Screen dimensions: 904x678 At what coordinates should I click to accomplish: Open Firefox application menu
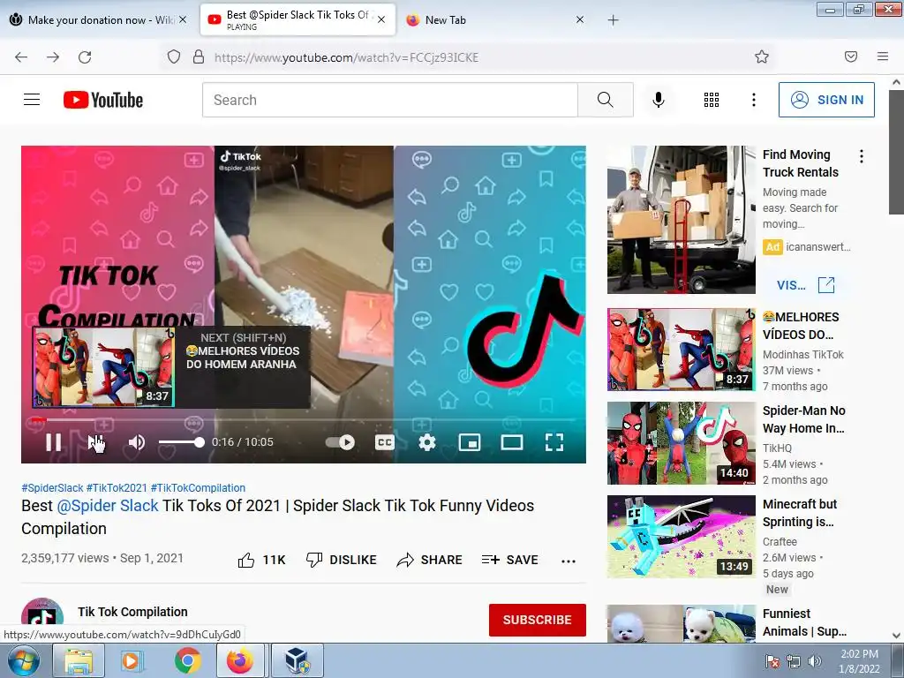882,57
